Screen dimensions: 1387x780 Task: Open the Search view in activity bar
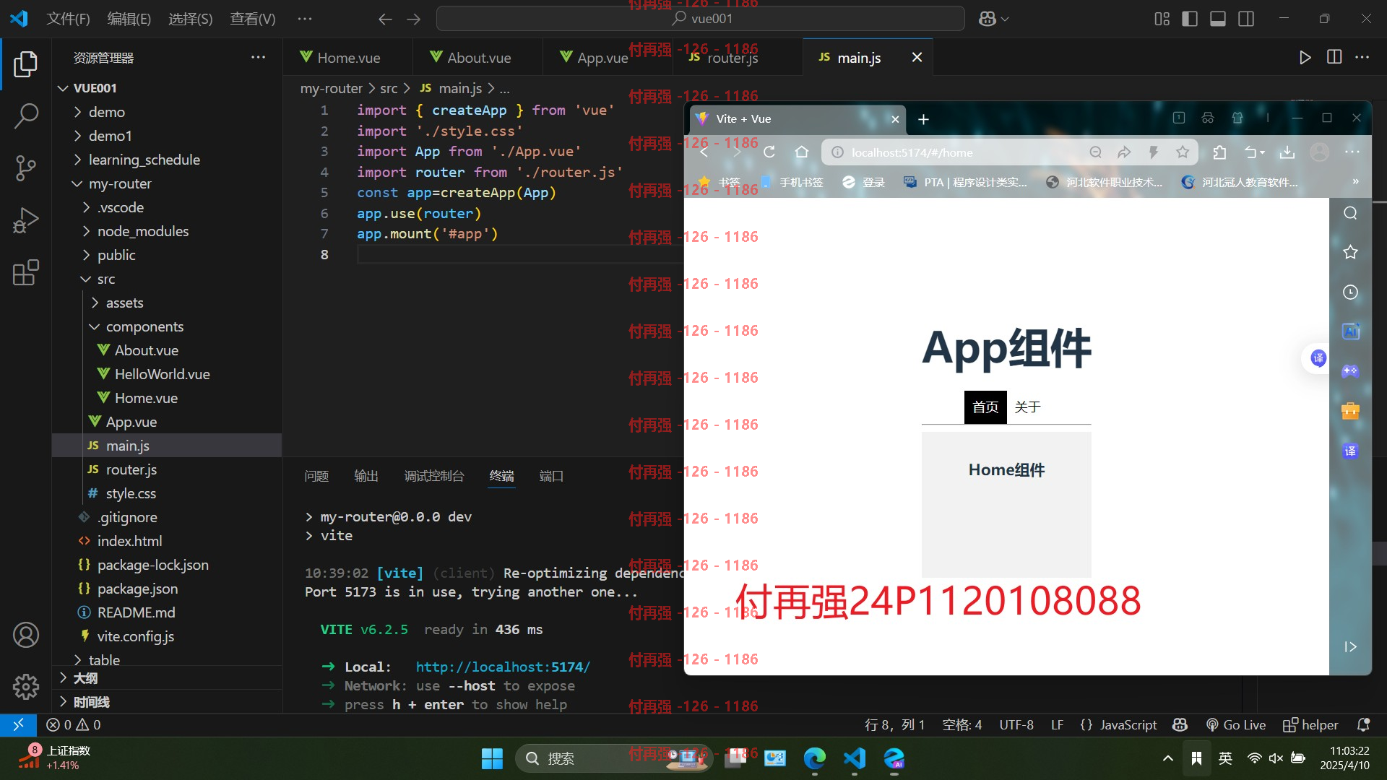[26, 116]
